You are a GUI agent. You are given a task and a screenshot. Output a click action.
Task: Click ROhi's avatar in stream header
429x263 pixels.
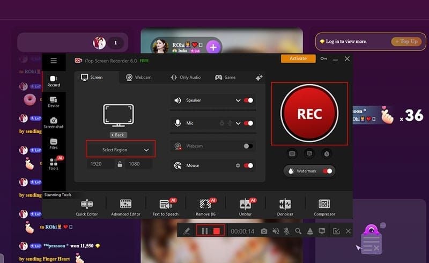click(x=160, y=46)
